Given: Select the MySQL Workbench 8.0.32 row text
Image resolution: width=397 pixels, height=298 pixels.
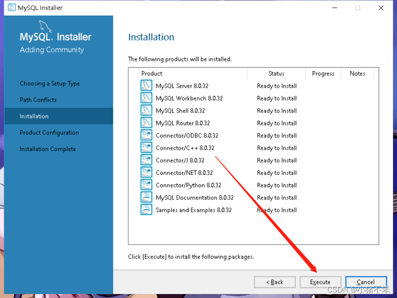Looking at the screenshot, I should coord(189,98).
